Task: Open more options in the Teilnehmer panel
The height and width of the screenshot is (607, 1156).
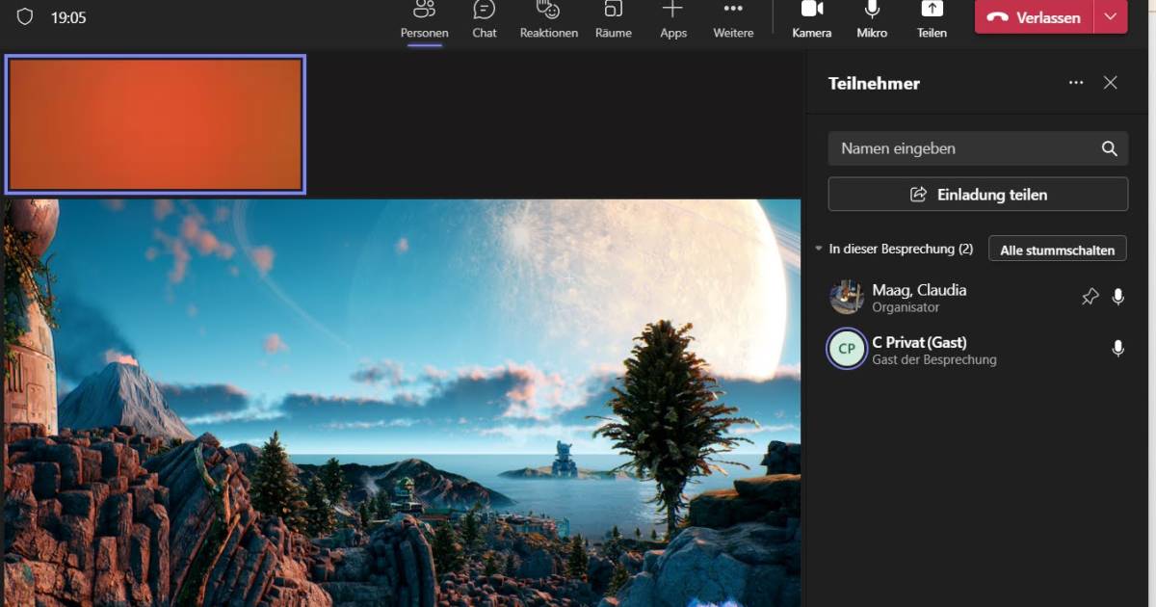Action: [1076, 83]
